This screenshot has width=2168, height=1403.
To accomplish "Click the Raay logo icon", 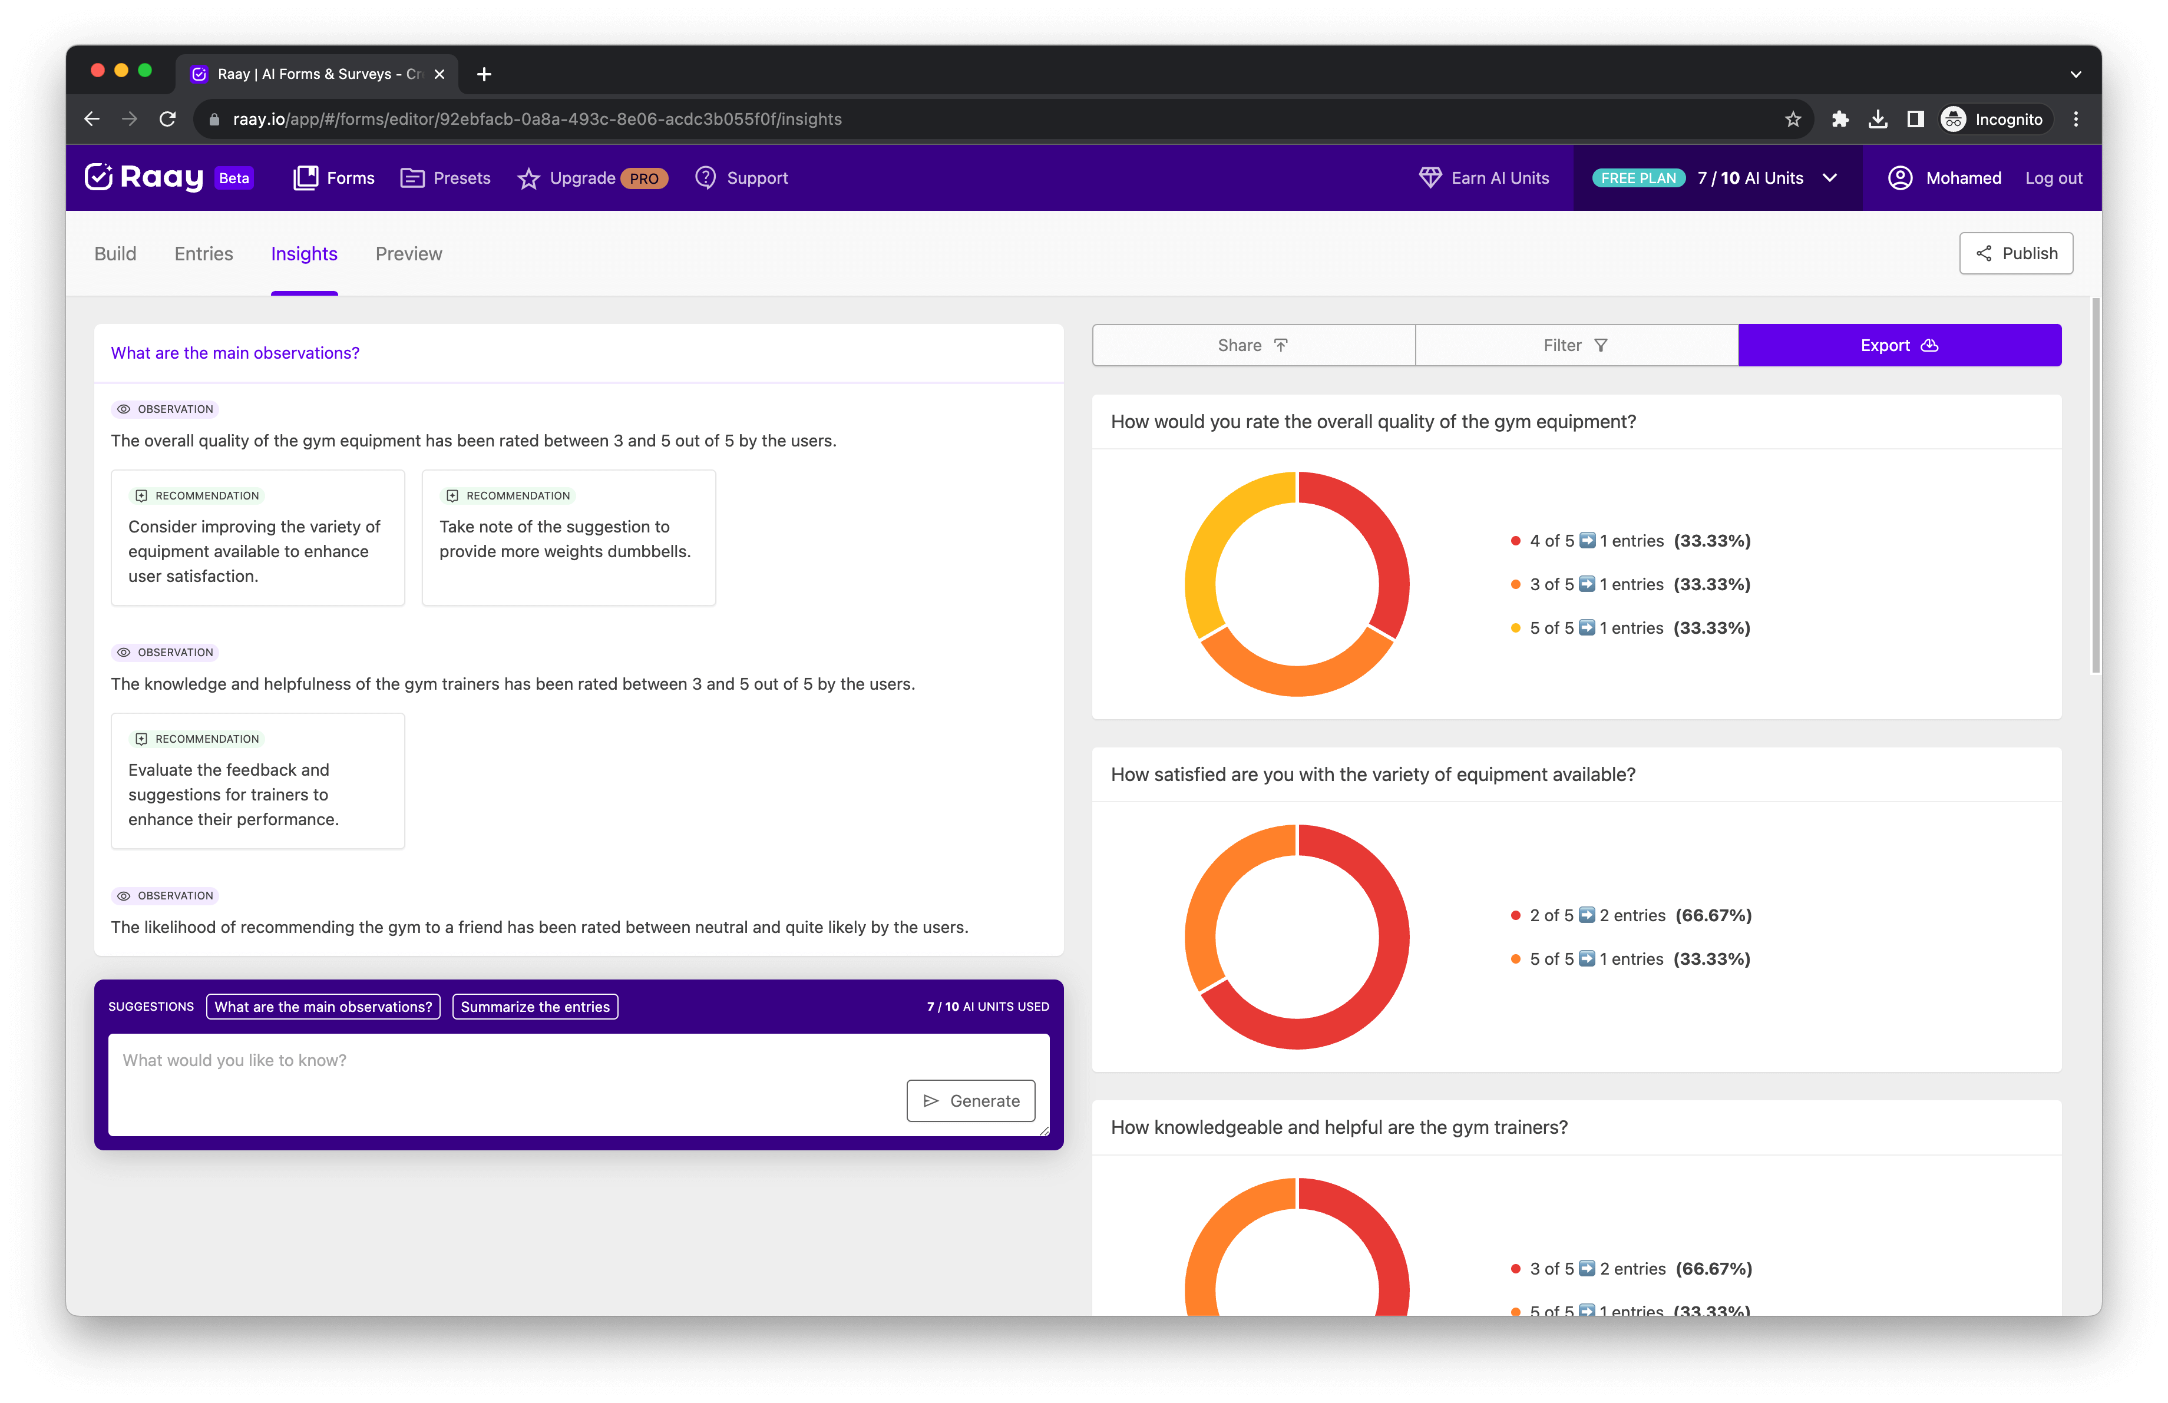I will pyautogui.click(x=98, y=177).
